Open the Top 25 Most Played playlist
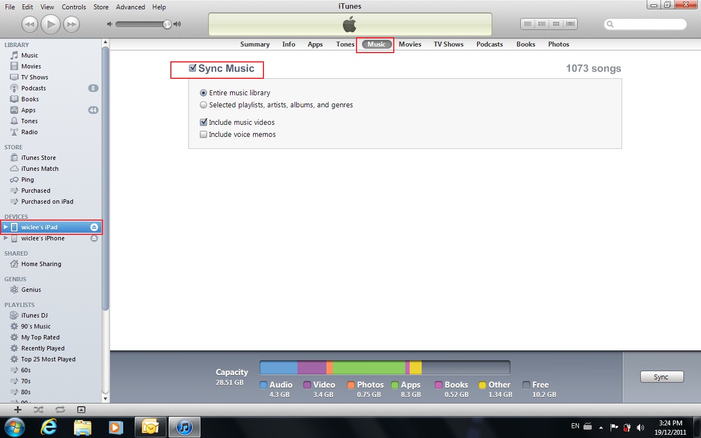 [48, 359]
